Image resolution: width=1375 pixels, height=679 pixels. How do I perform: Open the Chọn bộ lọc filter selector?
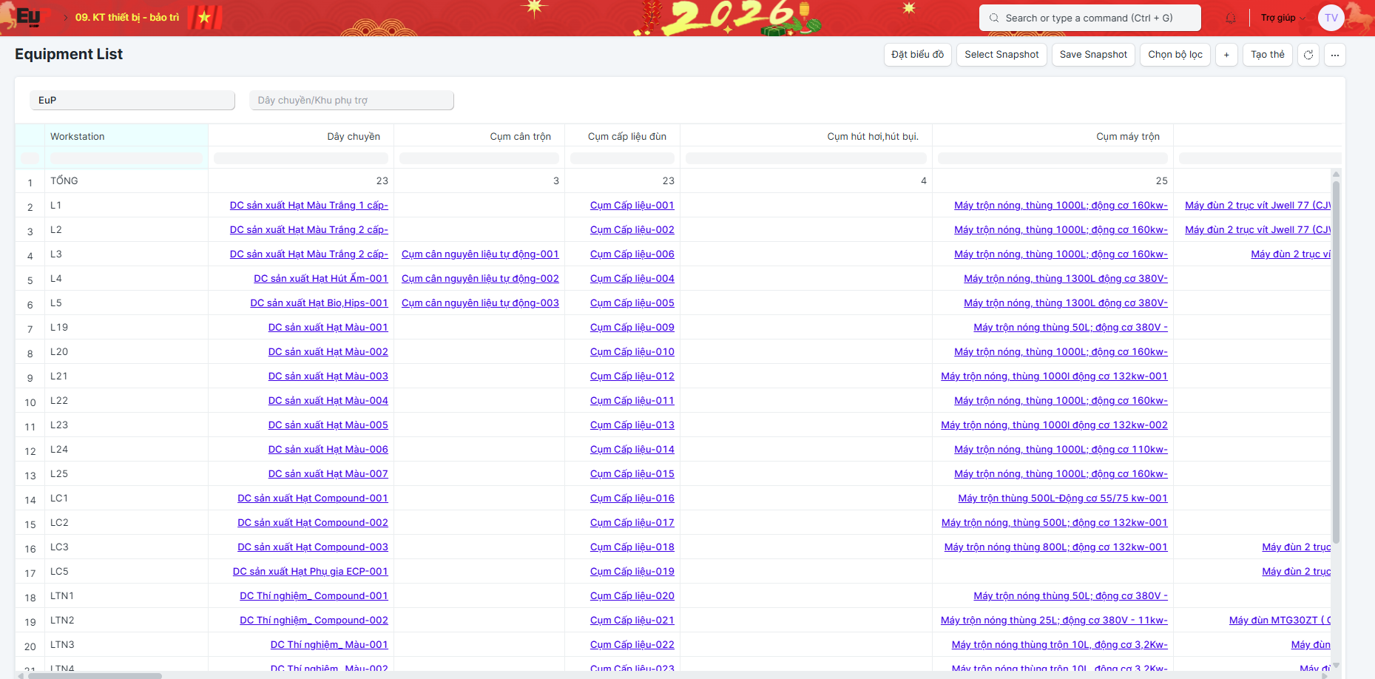(x=1175, y=55)
